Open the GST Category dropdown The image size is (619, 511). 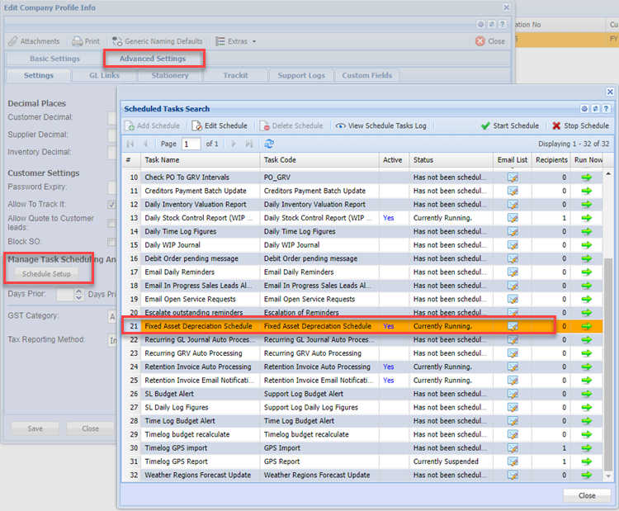(x=112, y=316)
